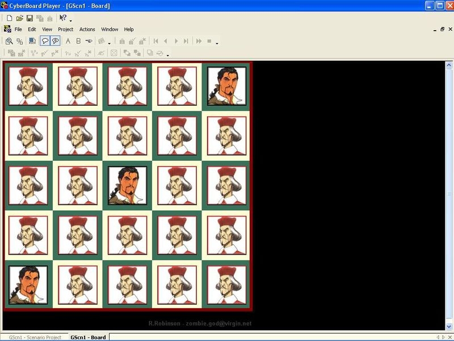
Task: Select the dark-haired piece in the top row
Action: [226, 86]
